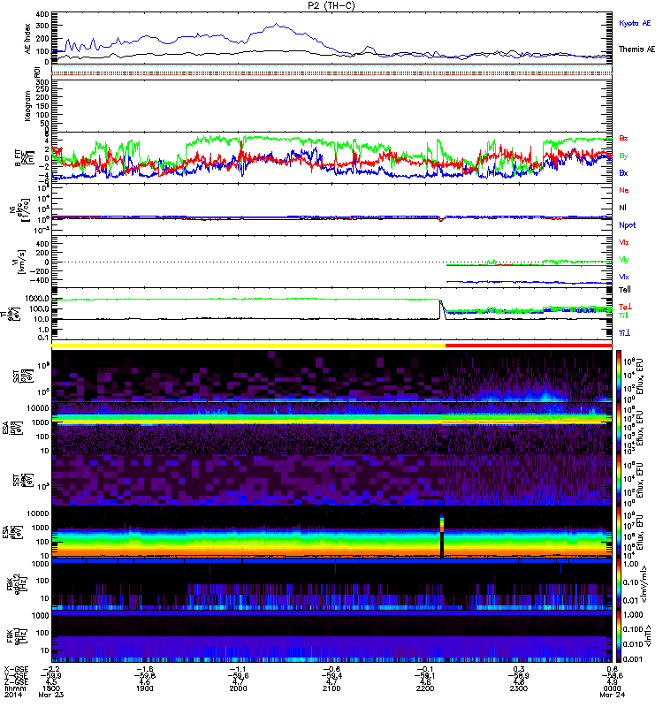
Task: Click the 0000 time tick label
Action: tap(612, 688)
